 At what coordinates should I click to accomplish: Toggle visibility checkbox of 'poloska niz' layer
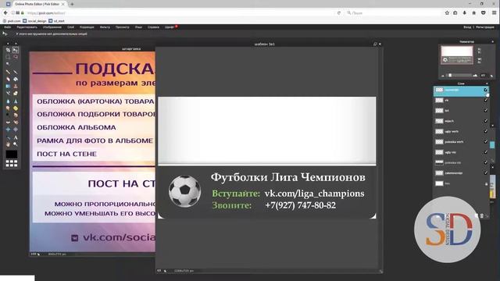486,162
